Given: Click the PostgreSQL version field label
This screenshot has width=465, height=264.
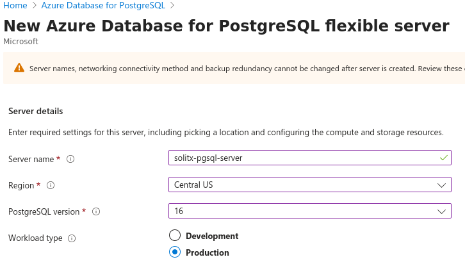Looking at the screenshot, I should pyautogui.click(x=44, y=212).
